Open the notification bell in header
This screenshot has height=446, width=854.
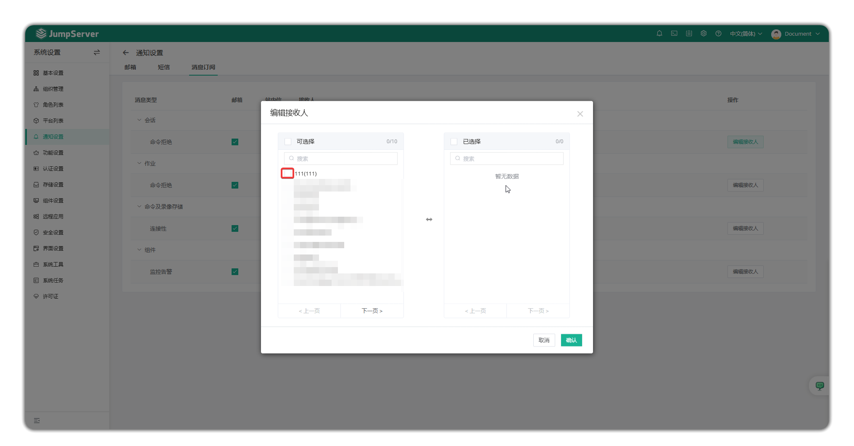[659, 34]
